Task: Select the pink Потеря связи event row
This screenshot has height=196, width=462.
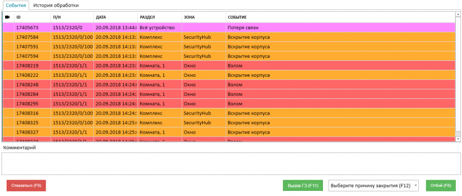Action: point(229,28)
